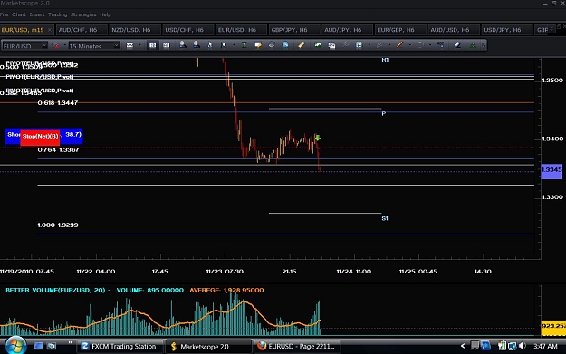Open FXCM Trading Station from taskbar
The width and height of the screenshot is (566, 354).
click(120, 347)
